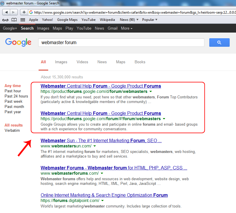Open Images in the black Google bar
Screen dimensions: 236x213
pyautogui.click(x=43, y=28)
